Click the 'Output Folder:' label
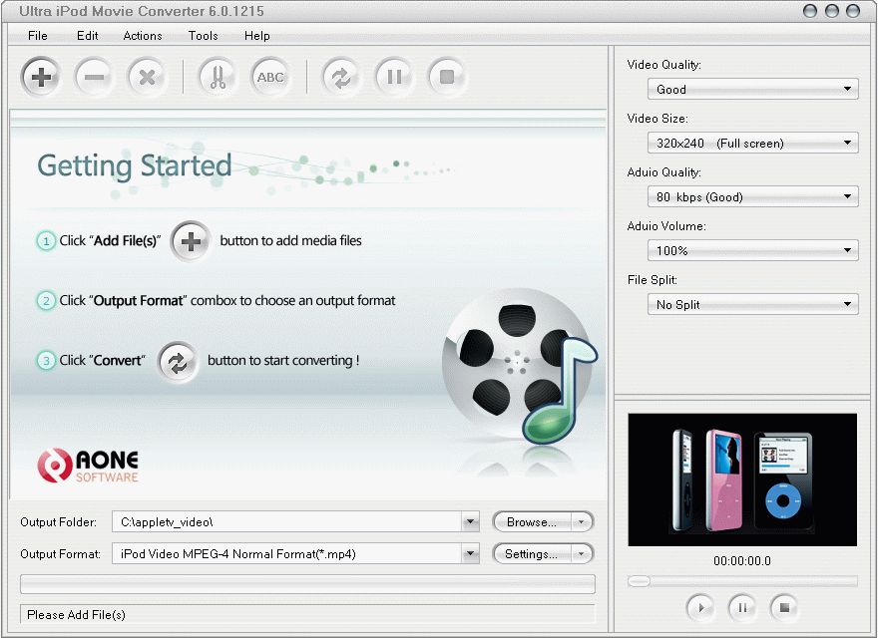Viewport: 878px width, 638px height. click(x=58, y=522)
